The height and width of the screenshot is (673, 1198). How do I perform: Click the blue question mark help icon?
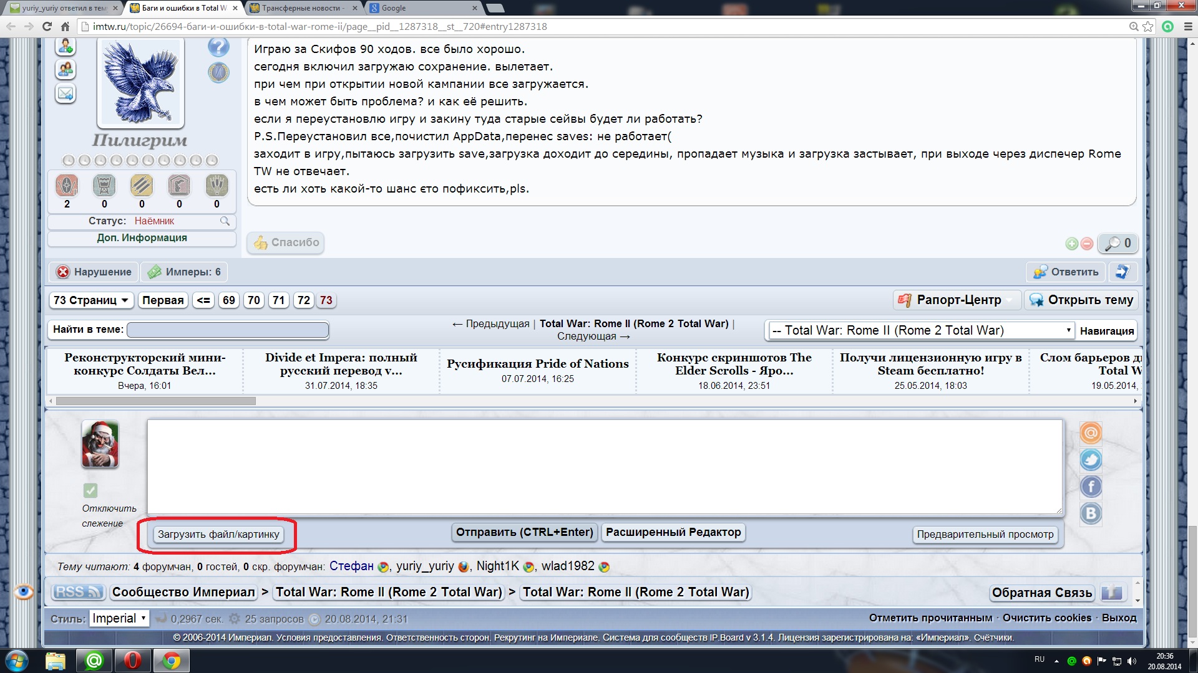pos(218,47)
